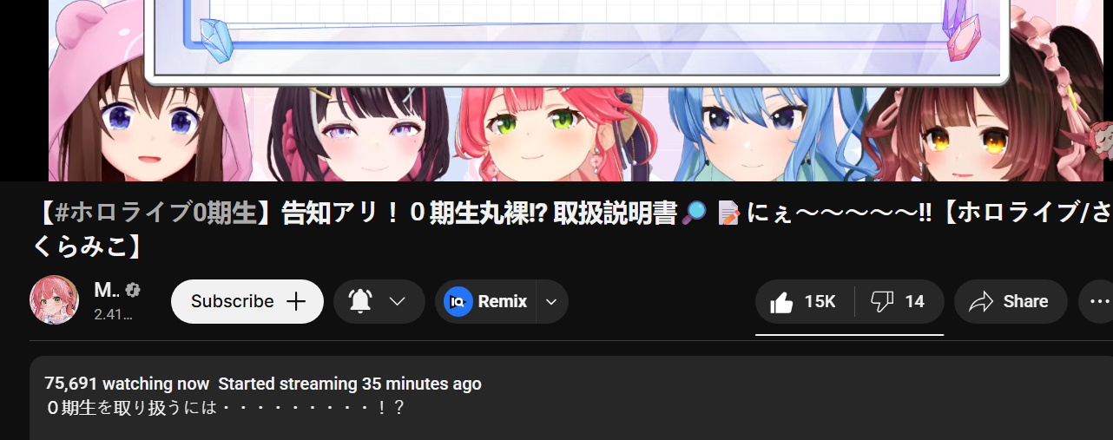The image size is (1113, 440).
Task: Click the 15K like count
Action: [820, 302]
